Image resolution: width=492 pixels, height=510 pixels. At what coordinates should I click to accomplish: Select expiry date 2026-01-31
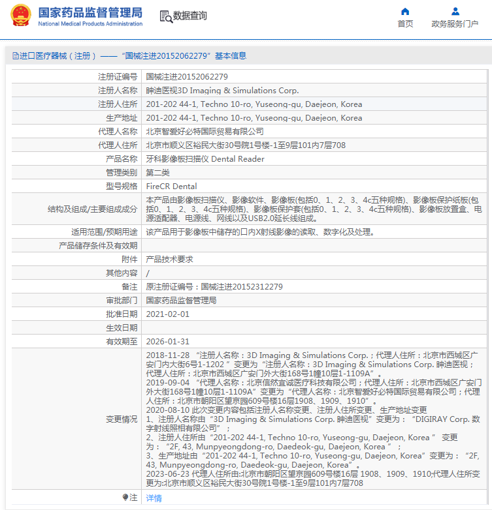pos(167,341)
